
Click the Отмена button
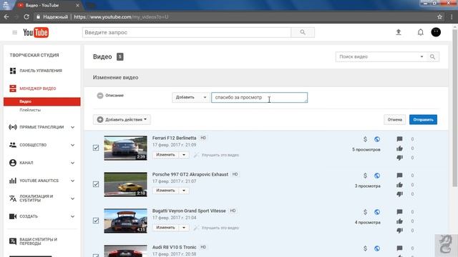click(x=394, y=119)
